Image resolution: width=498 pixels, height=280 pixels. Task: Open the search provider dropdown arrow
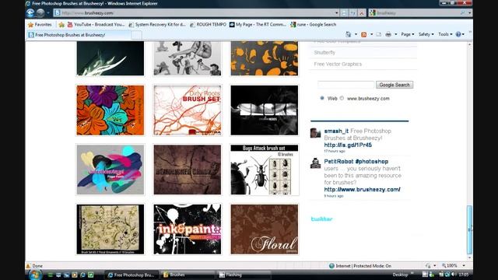coord(470,13)
